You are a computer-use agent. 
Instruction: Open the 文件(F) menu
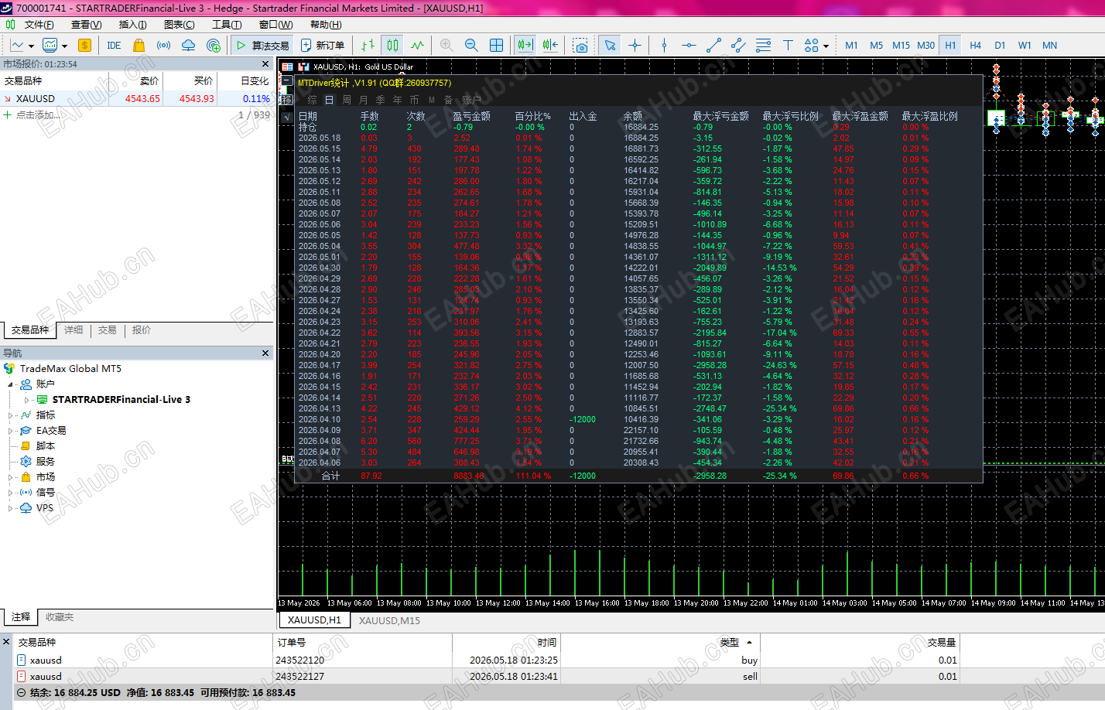click(x=39, y=25)
